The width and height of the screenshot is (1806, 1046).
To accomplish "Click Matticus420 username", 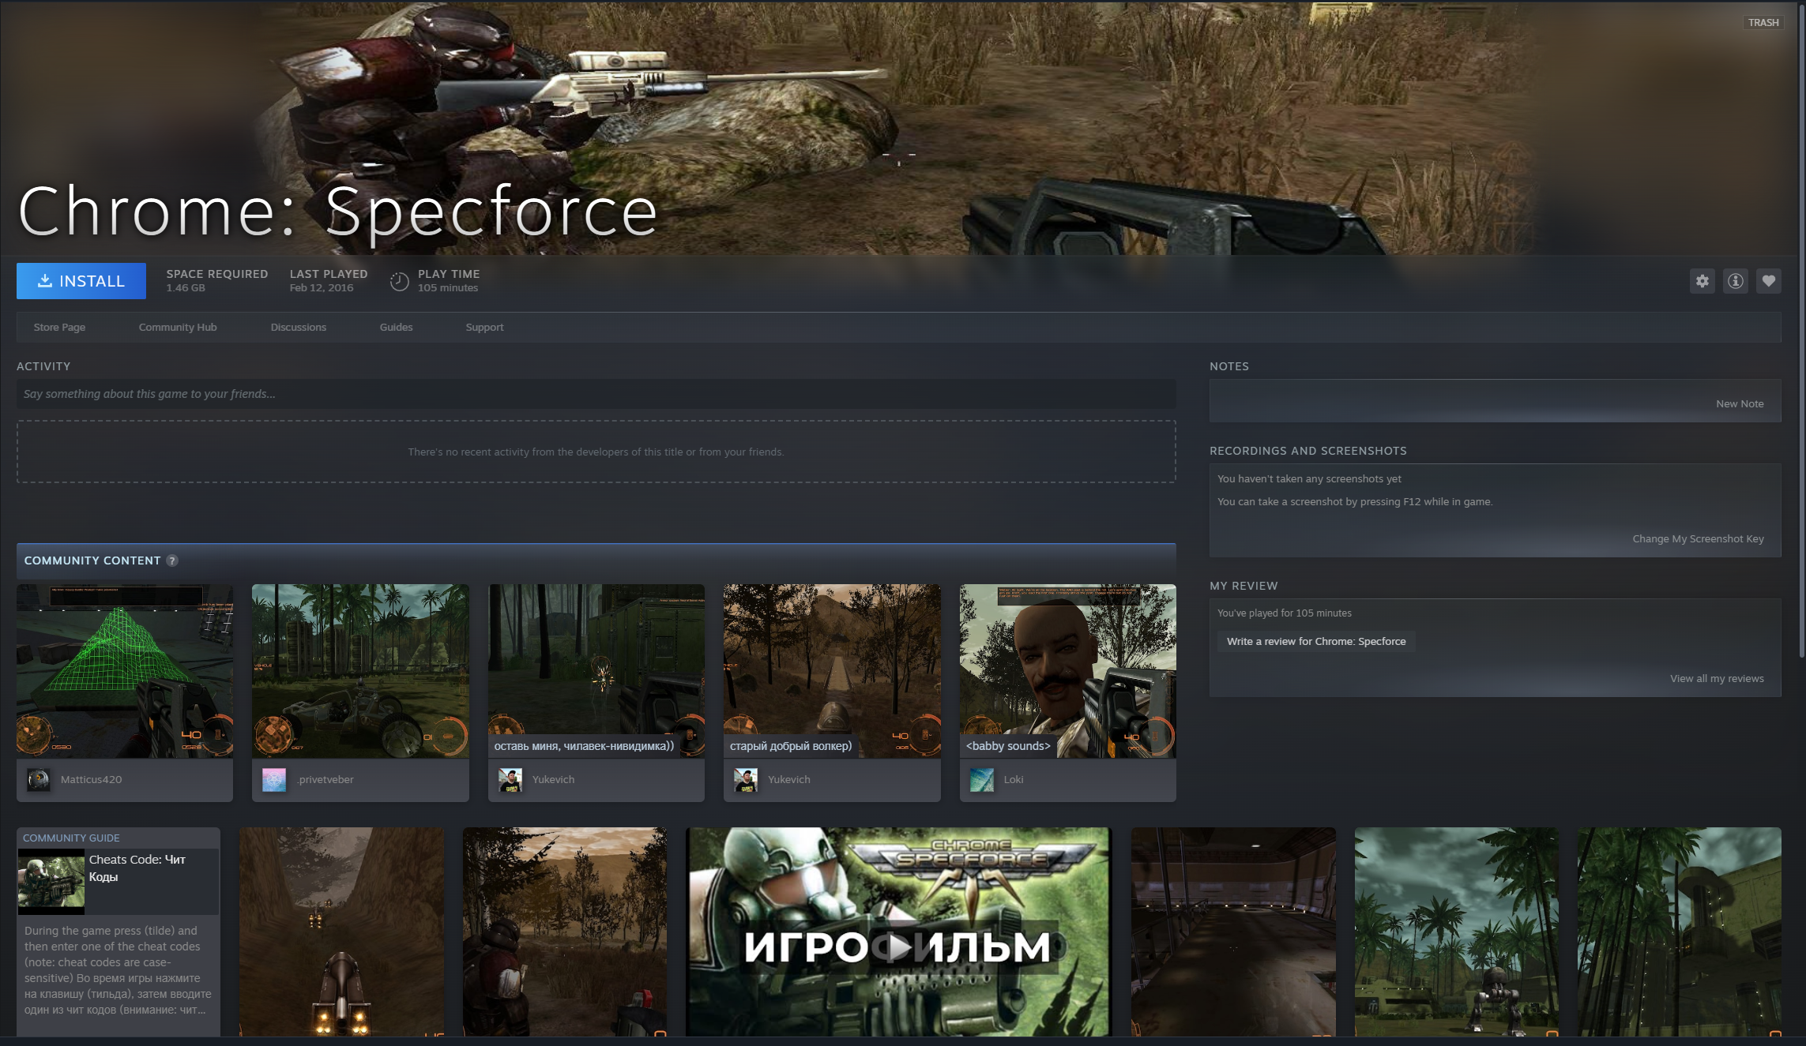I will (91, 780).
